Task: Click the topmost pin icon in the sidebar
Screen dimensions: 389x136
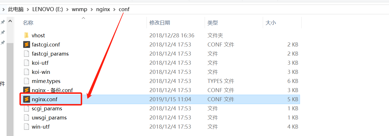Action: [3, 22]
